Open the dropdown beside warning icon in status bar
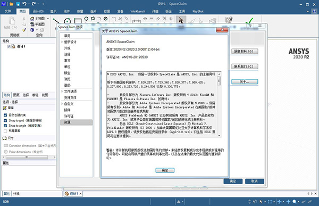319x206 pixels. point(182,202)
